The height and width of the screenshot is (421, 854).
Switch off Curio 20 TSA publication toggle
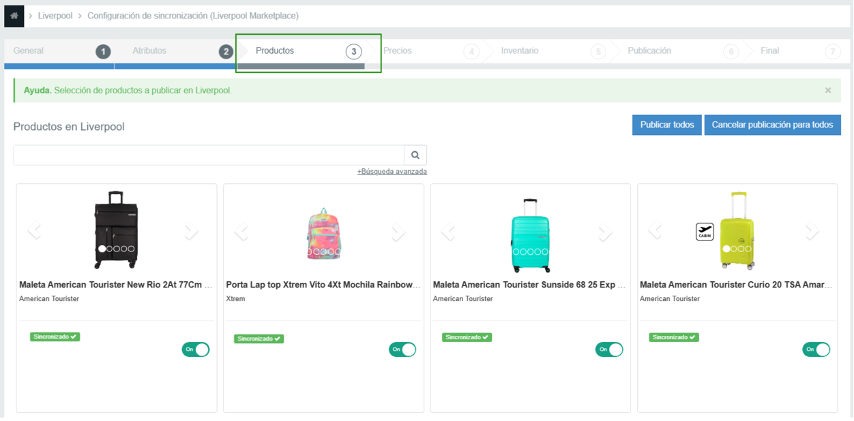816,349
